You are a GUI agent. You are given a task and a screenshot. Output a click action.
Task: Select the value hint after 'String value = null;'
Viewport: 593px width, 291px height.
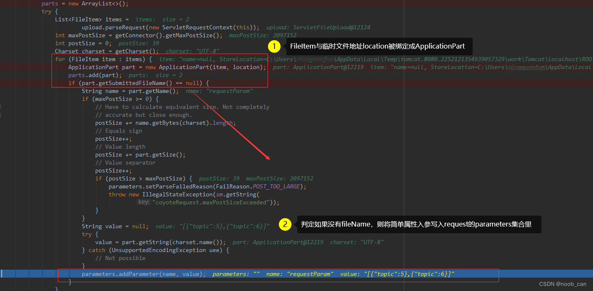(213, 226)
